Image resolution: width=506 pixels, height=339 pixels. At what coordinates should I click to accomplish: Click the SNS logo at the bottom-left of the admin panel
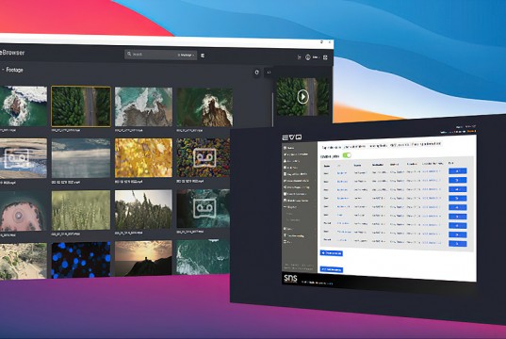pos(290,278)
